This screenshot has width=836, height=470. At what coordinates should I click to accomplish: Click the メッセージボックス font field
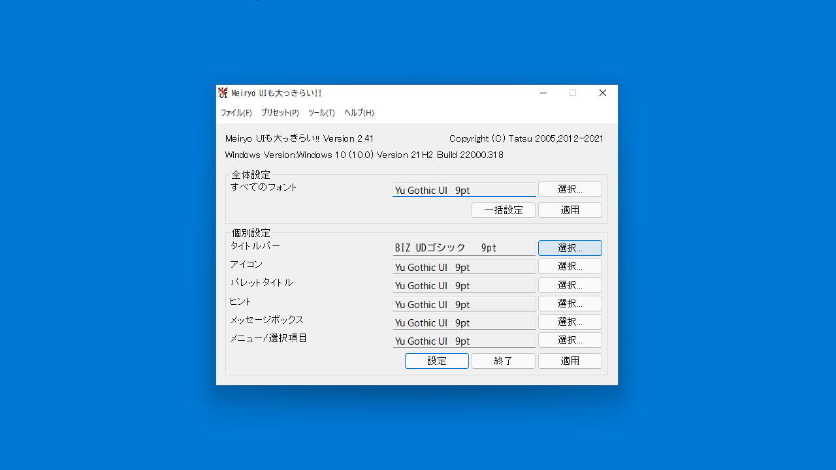[464, 322]
